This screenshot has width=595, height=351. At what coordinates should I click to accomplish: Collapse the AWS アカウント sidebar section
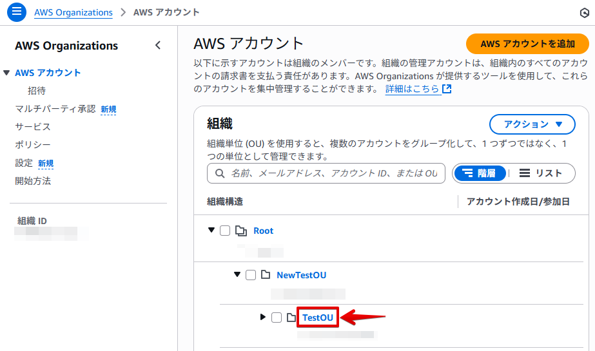(6, 73)
